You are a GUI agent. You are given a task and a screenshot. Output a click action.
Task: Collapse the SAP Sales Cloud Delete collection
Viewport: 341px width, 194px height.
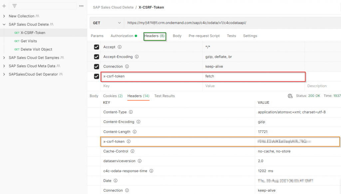[4, 24]
